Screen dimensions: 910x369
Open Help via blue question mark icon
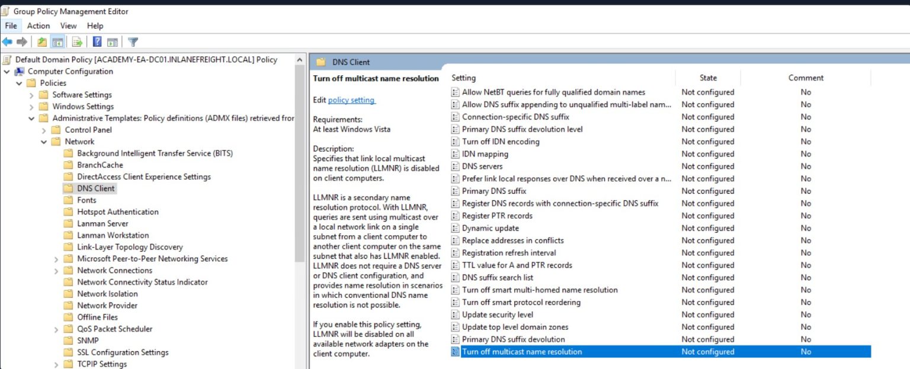(x=97, y=42)
